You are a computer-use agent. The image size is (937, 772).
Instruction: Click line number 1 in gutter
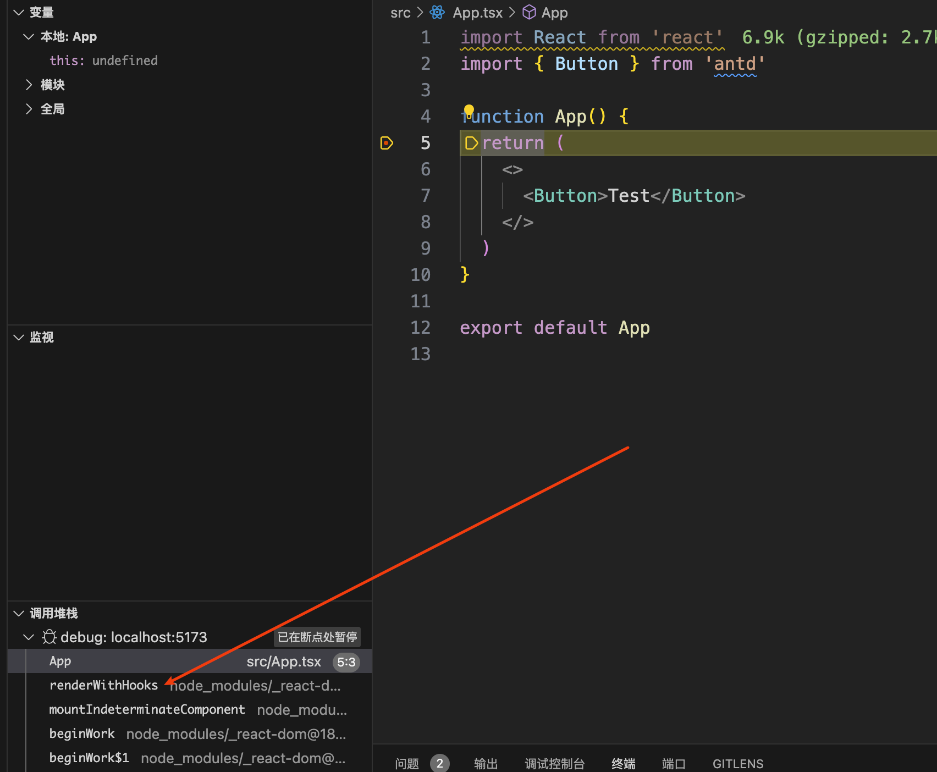coord(426,37)
